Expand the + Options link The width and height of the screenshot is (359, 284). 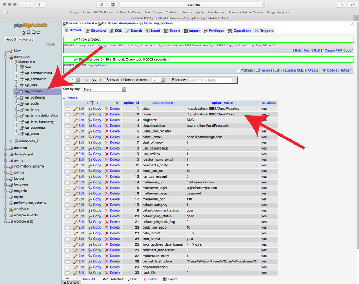(x=70, y=98)
